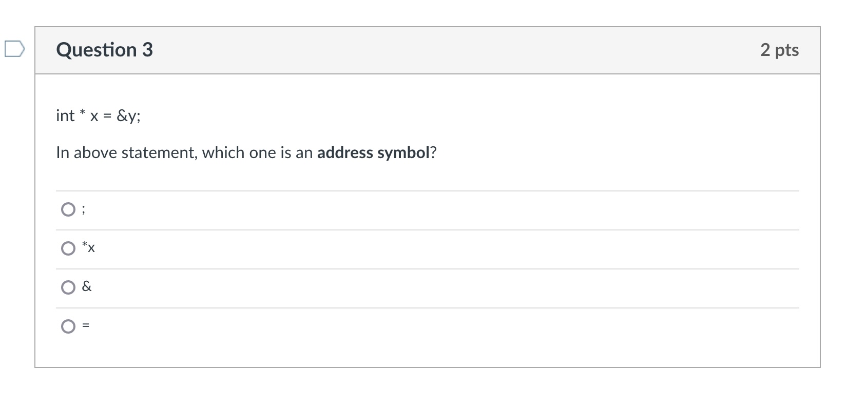846x406 pixels.
Task: Click the bolded "address symbol" text
Action: pos(373,152)
